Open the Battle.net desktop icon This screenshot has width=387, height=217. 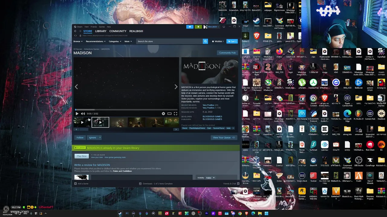(359, 84)
